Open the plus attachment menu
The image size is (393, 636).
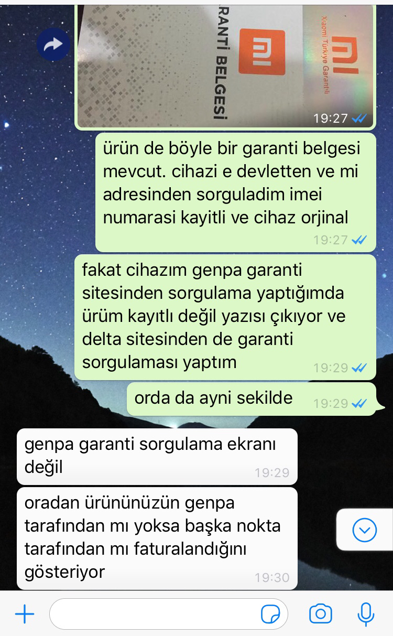pyautogui.click(x=24, y=613)
